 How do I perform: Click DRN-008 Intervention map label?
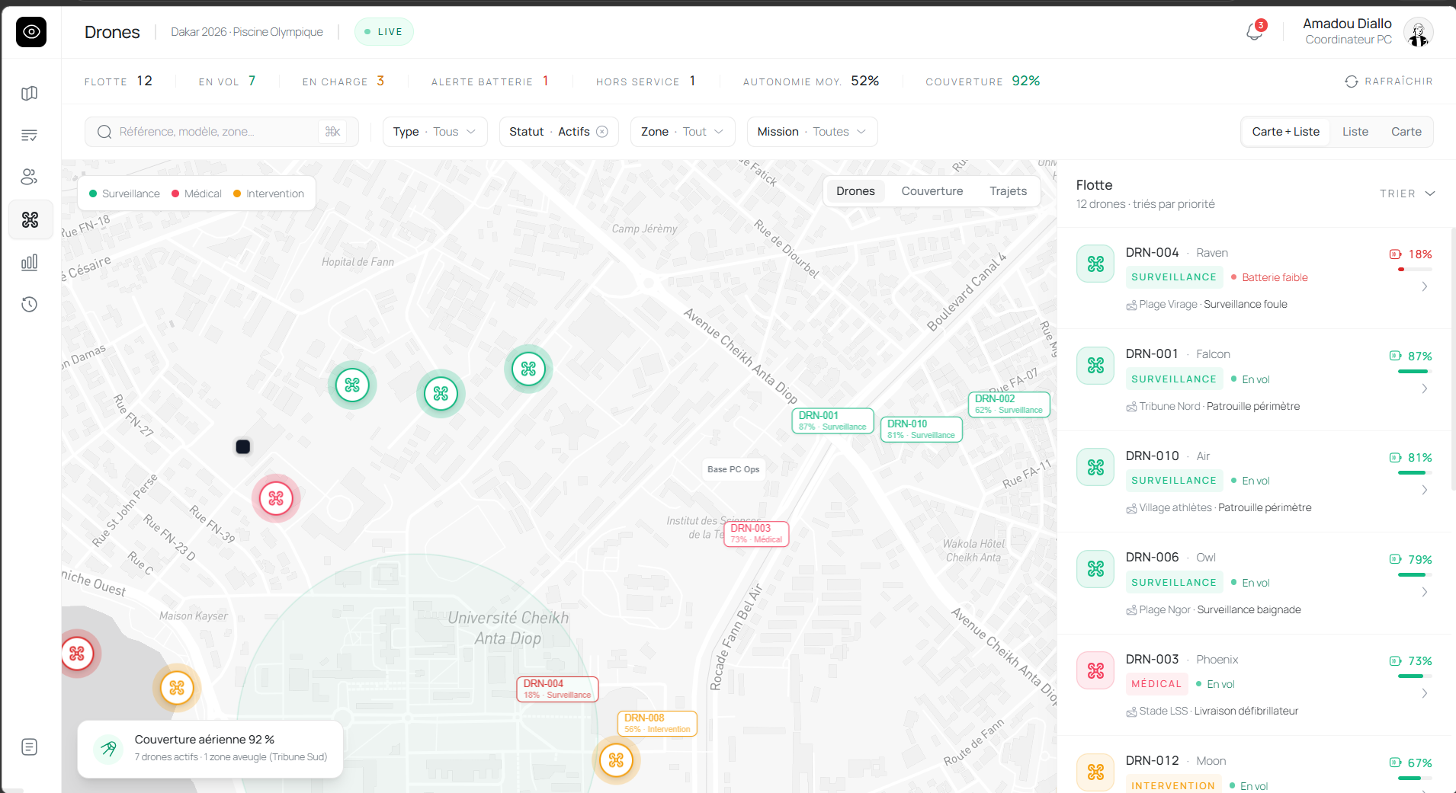coord(657,724)
